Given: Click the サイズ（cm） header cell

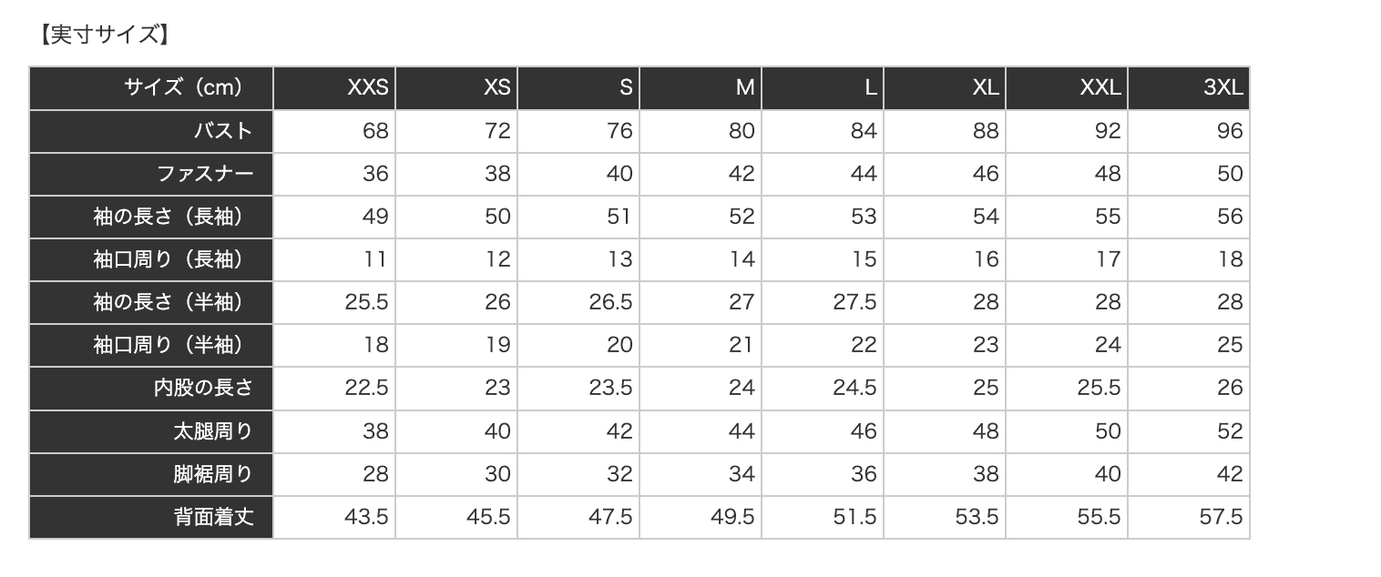Looking at the screenshot, I should pyautogui.click(x=185, y=88).
